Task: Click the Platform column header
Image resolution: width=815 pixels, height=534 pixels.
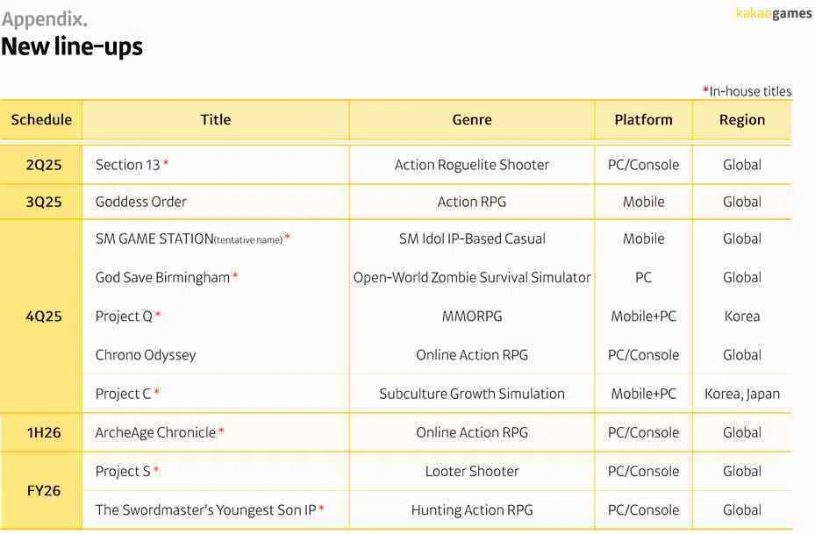Action: (643, 119)
